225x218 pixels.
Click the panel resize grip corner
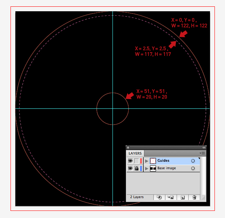click(203, 198)
